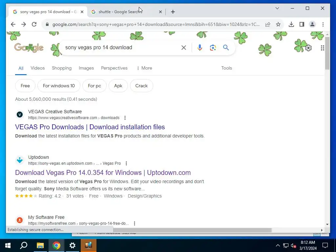Submit search with magnifier icon

[x=226, y=48]
